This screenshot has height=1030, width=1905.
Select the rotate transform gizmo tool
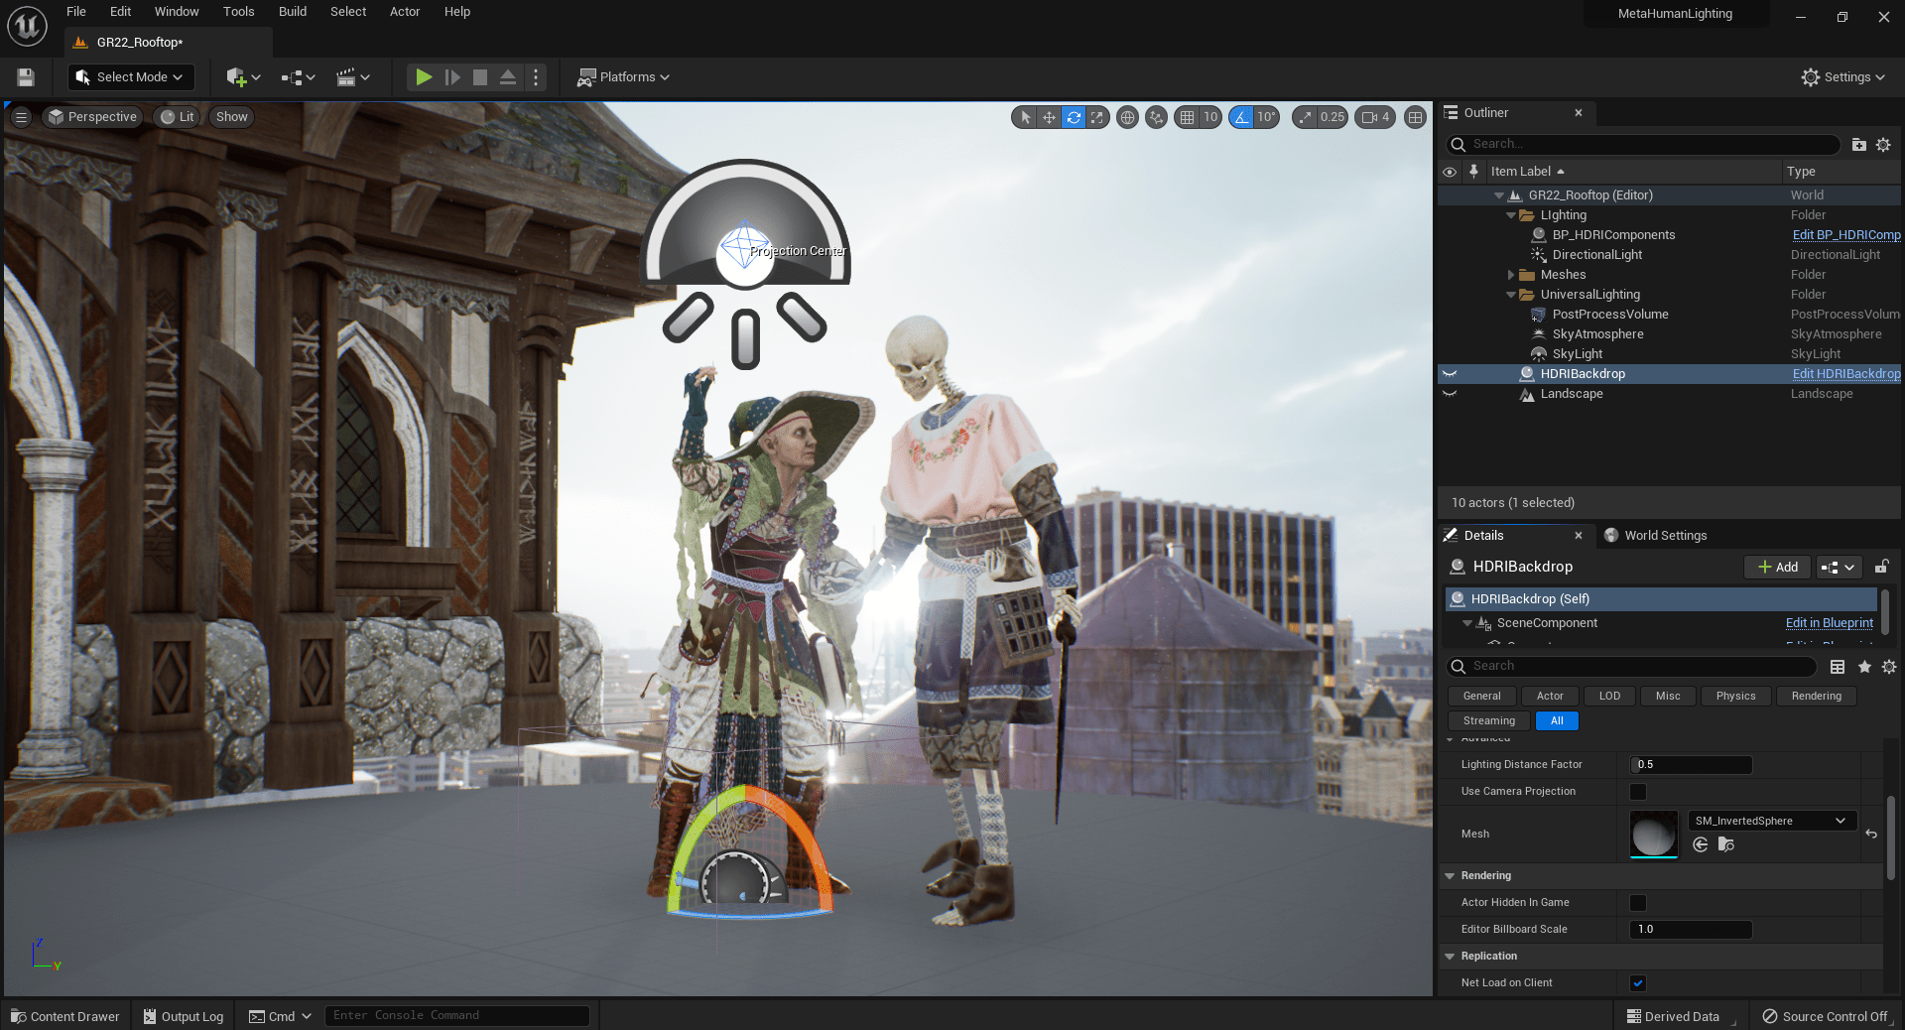tap(1074, 117)
